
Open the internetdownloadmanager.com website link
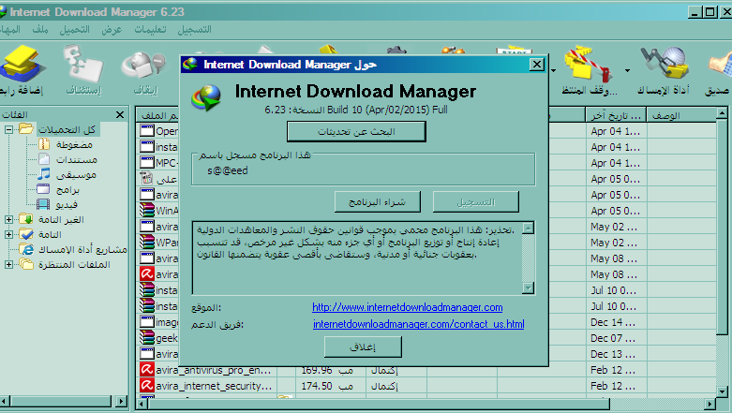coord(408,307)
